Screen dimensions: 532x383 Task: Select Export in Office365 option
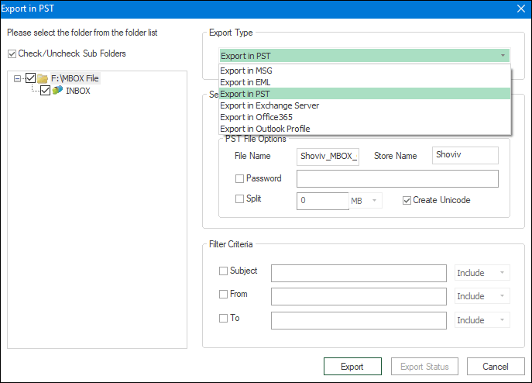[x=365, y=117]
